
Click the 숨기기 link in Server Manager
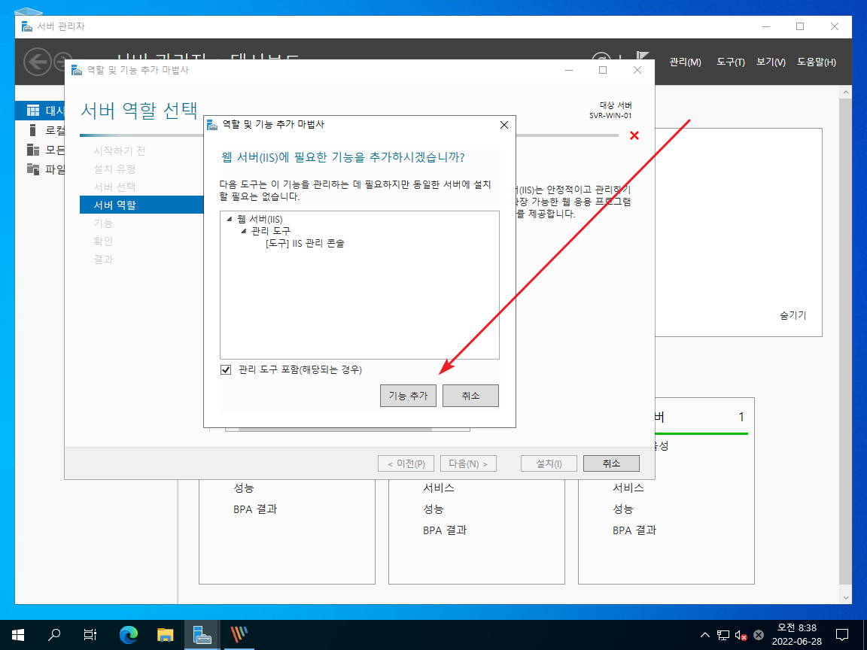tap(793, 315)
